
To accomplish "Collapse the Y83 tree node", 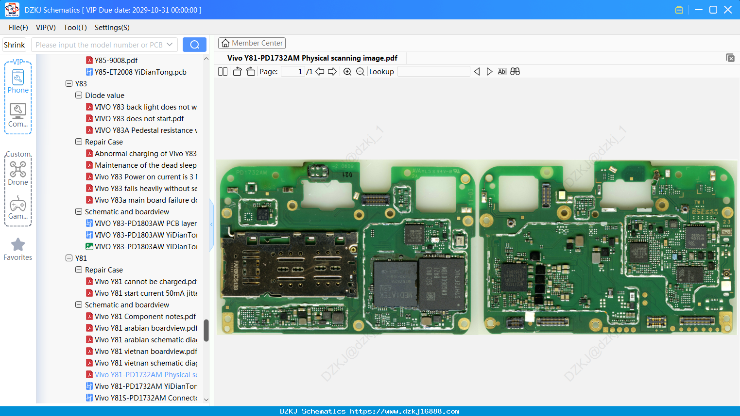I will click(x=69, y=83).
